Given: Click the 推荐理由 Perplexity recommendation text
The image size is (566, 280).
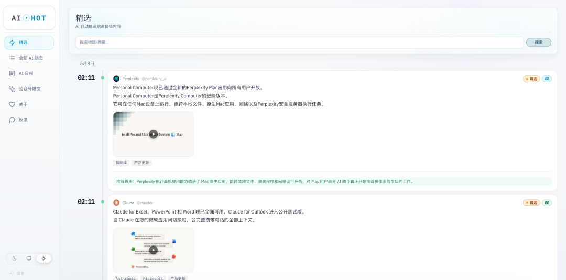Looking at the screenshot, I should tap(265, 182).
